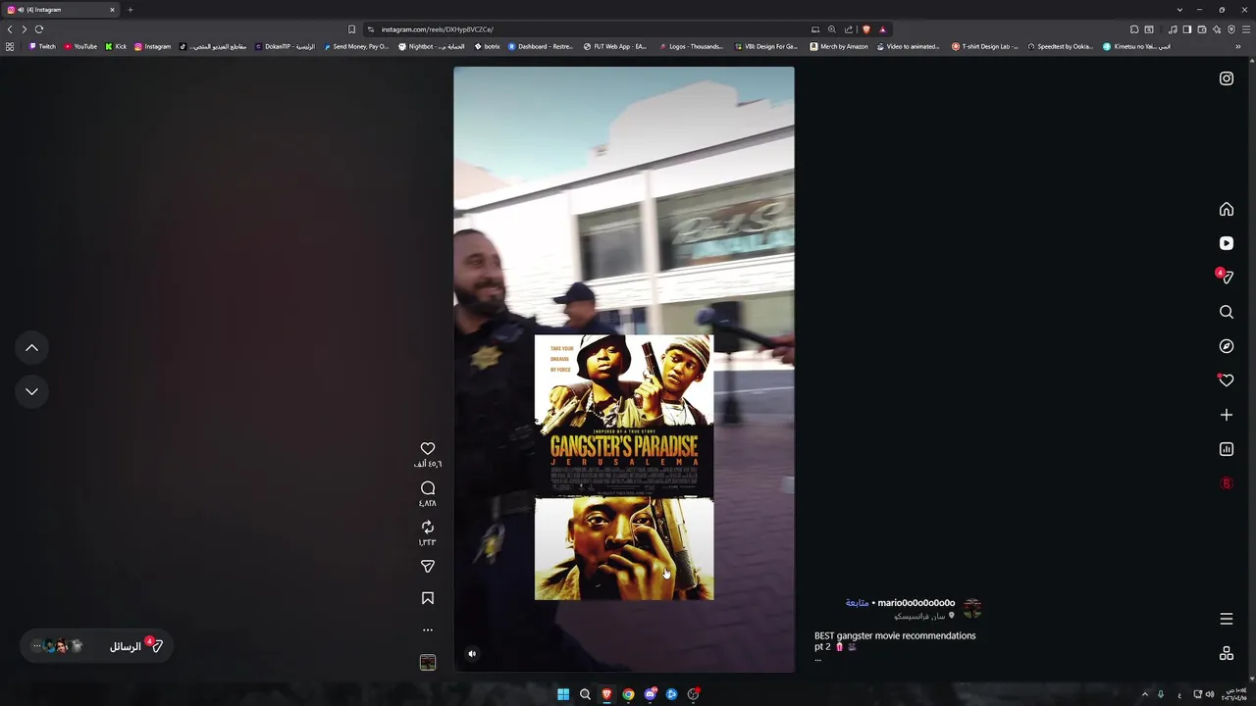The width and height of the screenshot is (1256, 706).
Task: Click the Gangster's Paradise poster in video
Action: (624, 467)
